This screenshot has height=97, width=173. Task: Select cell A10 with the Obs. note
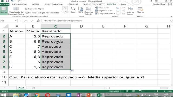pos(17,77)
